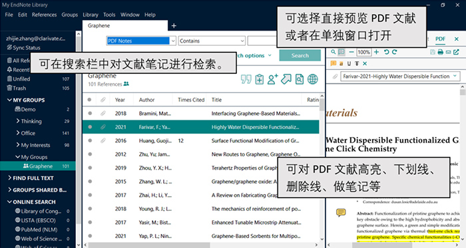Image resolution: width=466 pixels, height=248 pixels.
Task: Click the share group add-person icon
Action: coord(272,79)
